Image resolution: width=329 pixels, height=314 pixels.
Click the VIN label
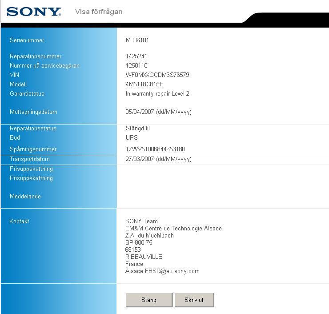14,75
